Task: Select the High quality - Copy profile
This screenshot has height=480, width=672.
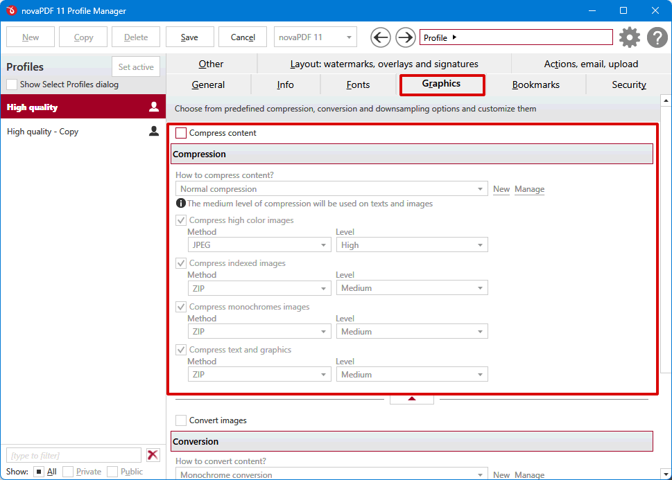Action: (83, 131)
